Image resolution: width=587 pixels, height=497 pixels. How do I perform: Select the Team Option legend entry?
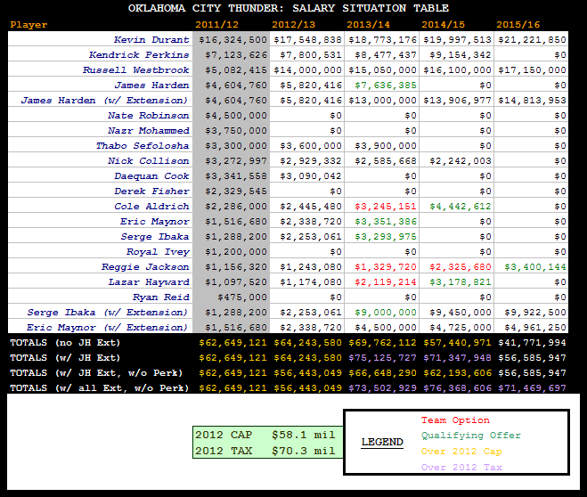point(455,420)
